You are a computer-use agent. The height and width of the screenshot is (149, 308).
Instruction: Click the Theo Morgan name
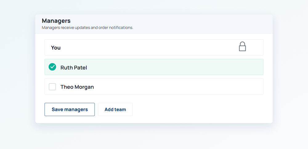point(77,87)
